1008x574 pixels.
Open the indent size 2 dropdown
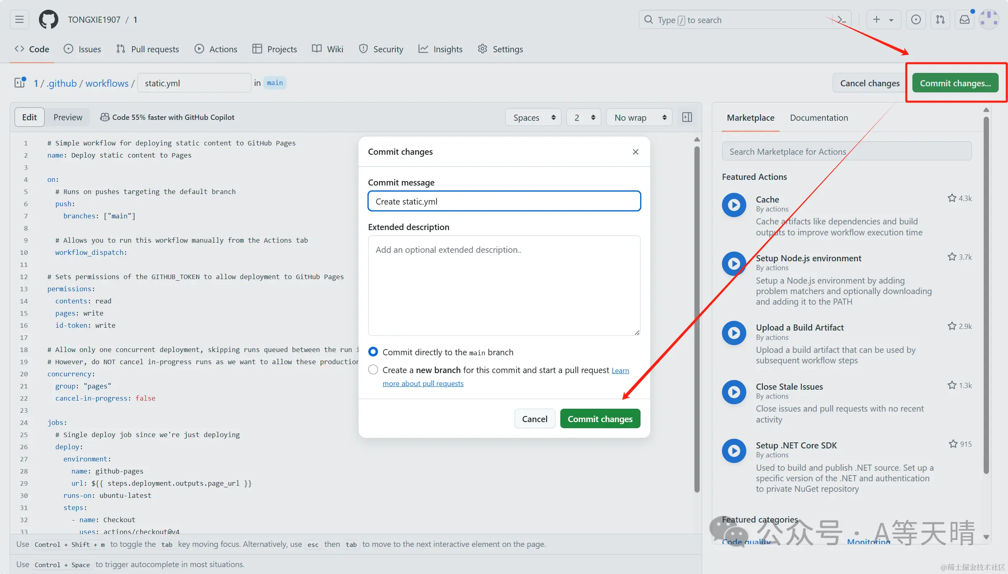click(583, 117)
